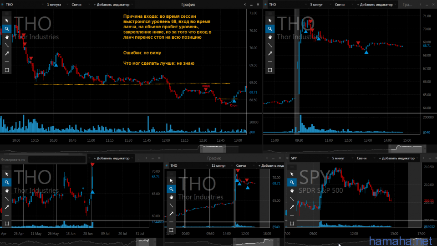Click the 'График' title of the top-left window
Image resolution: width=437 pixels, height=246 pixels.
coord(188,5)
